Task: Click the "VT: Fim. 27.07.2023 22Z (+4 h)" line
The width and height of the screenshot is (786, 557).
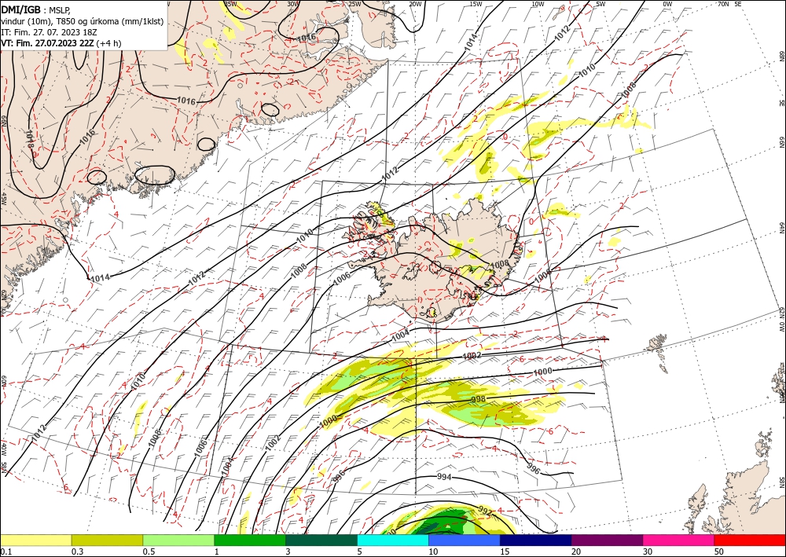Action: point(61,43)
